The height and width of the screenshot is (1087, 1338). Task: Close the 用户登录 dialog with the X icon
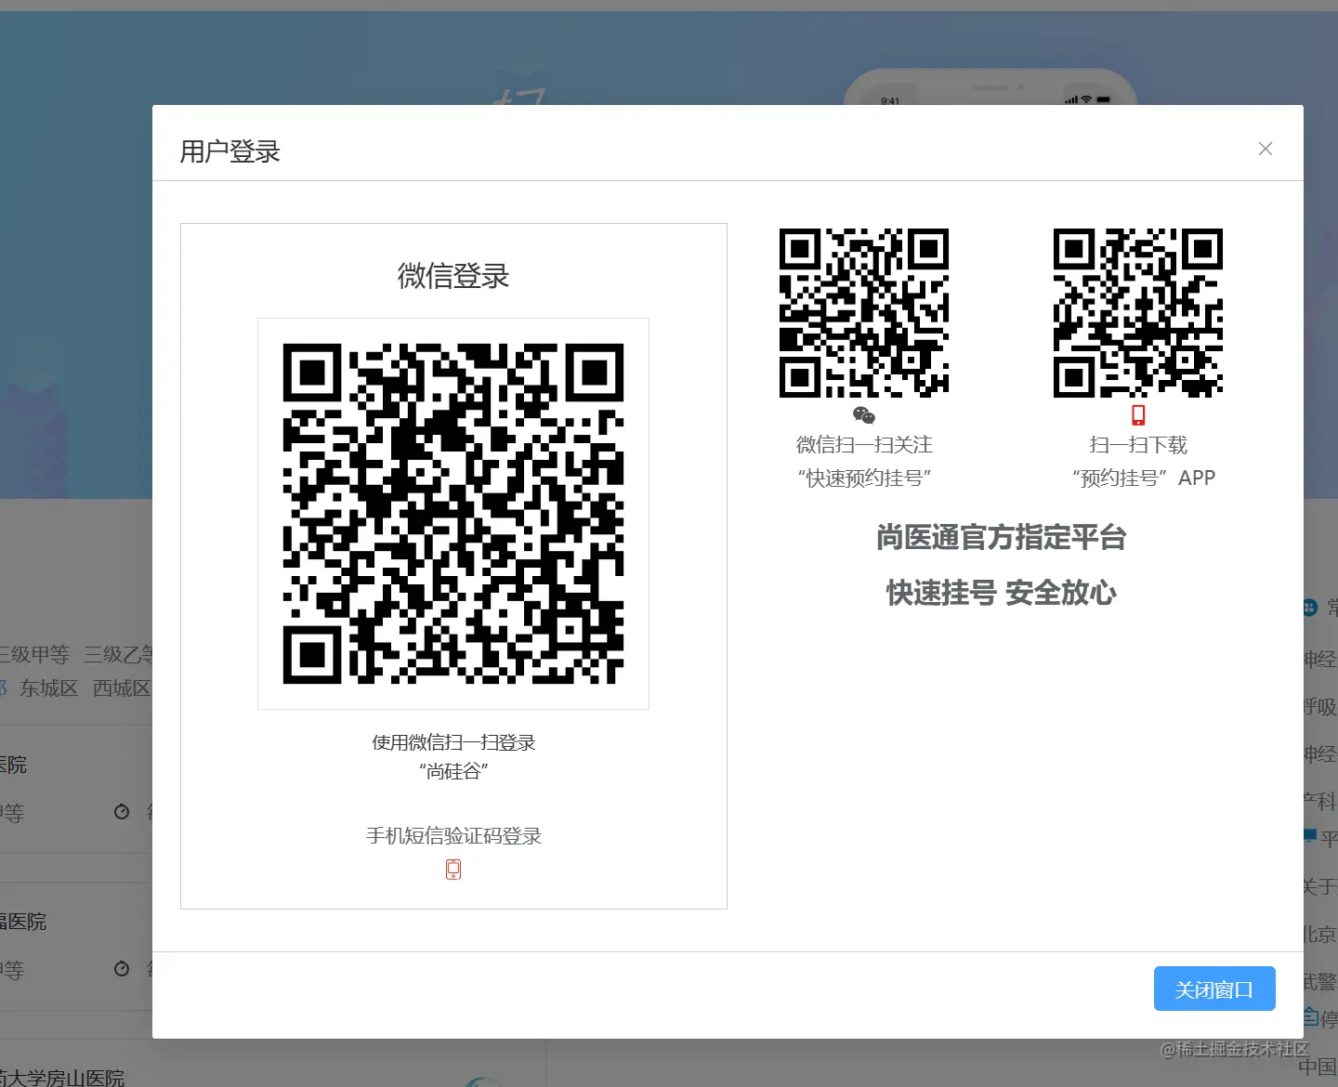coord(1265,149)
